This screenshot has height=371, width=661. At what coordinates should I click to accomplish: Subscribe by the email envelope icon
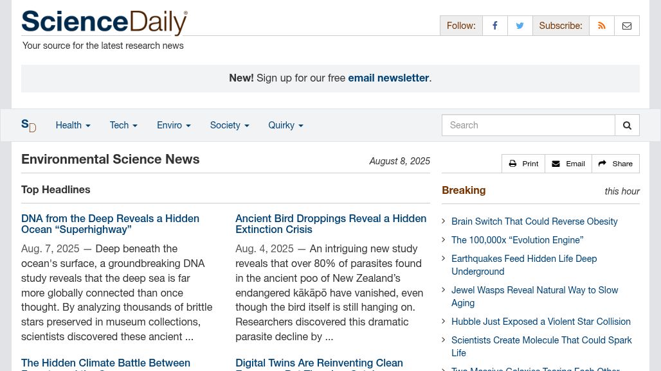pyautogui.click(x=627, y=26)
